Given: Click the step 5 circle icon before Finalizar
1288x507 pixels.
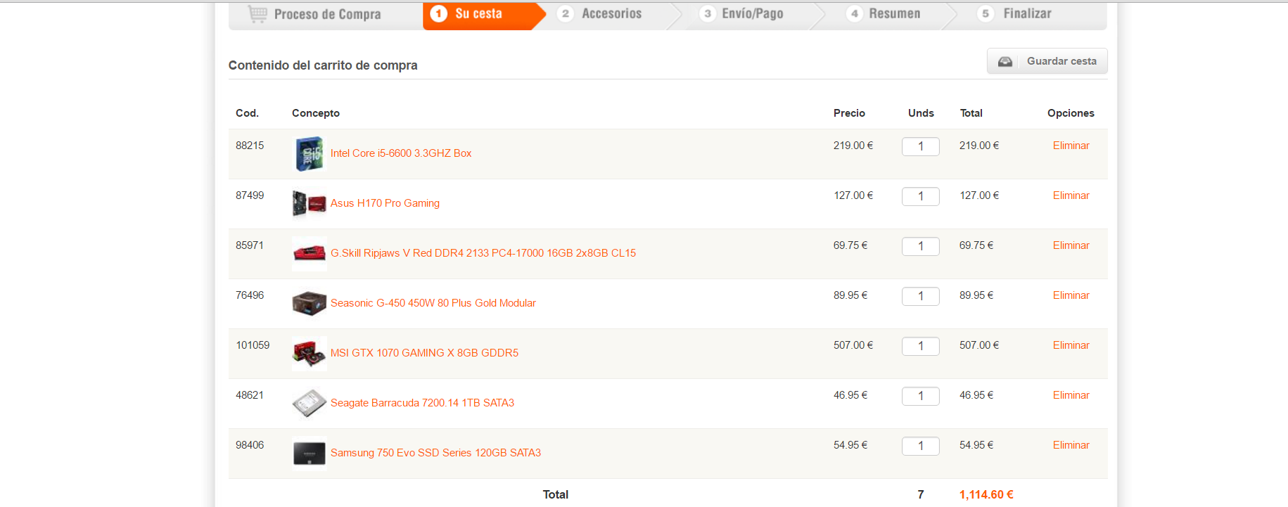Looking at the screenshot, I should 986,13.
